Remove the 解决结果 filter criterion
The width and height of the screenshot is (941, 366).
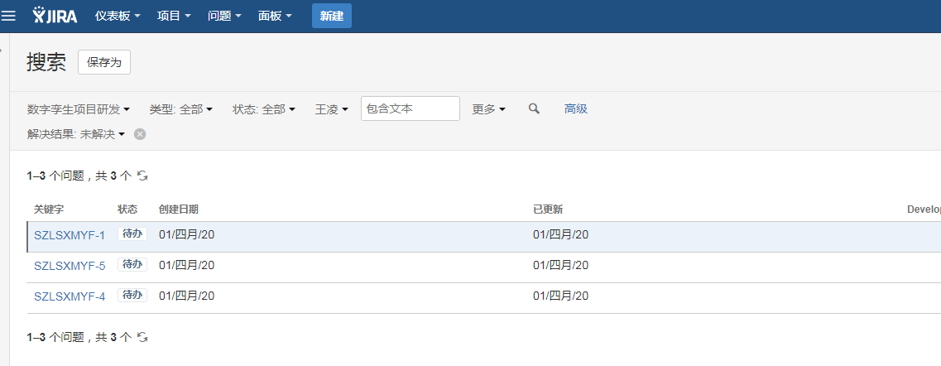140,134
